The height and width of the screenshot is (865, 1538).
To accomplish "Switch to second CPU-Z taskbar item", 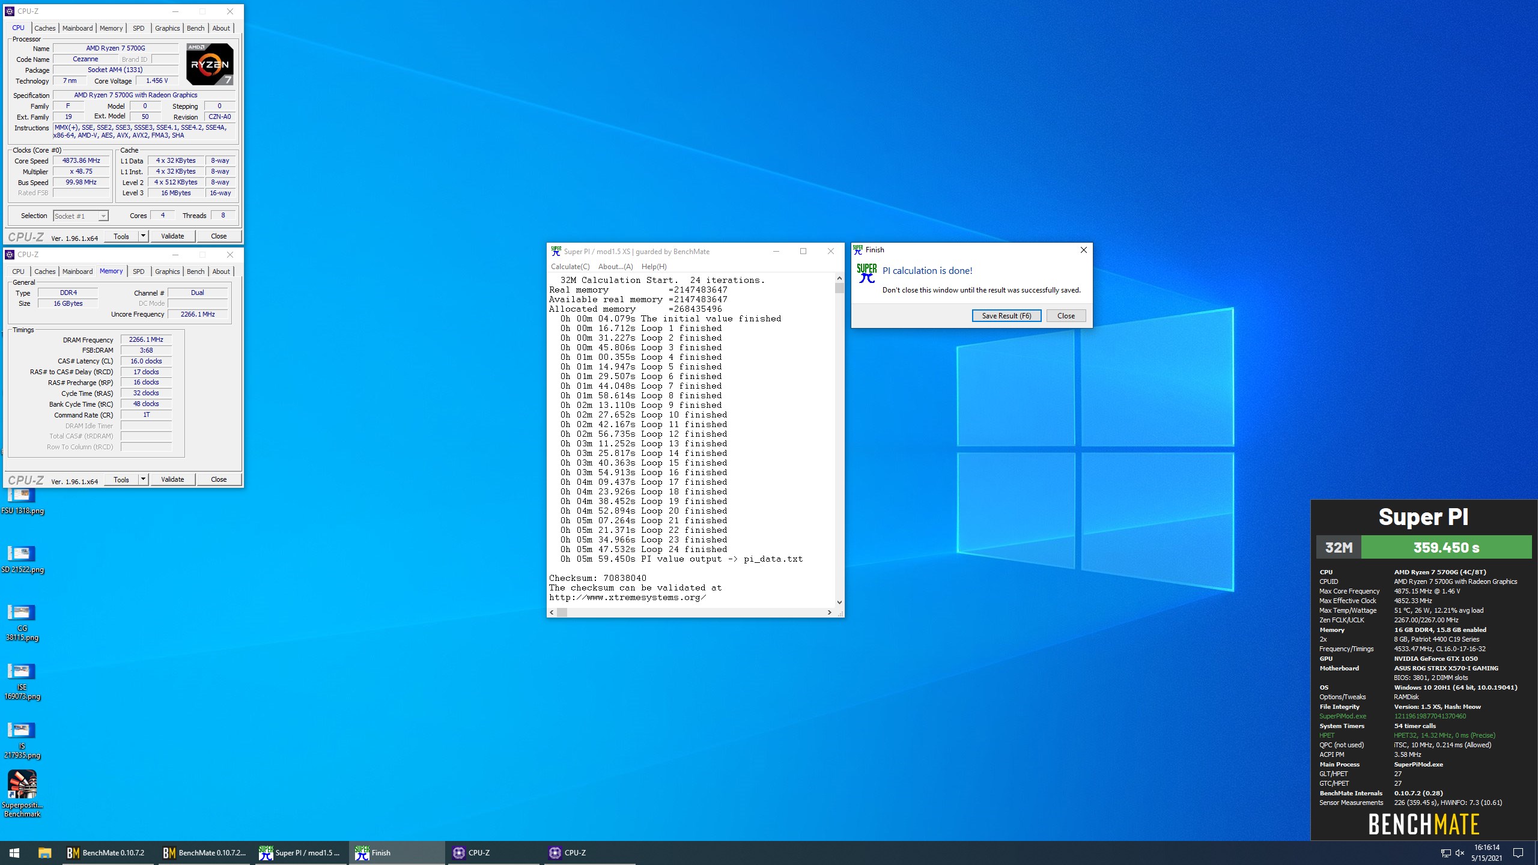I will pyautogui.click(x=590, y=852).
